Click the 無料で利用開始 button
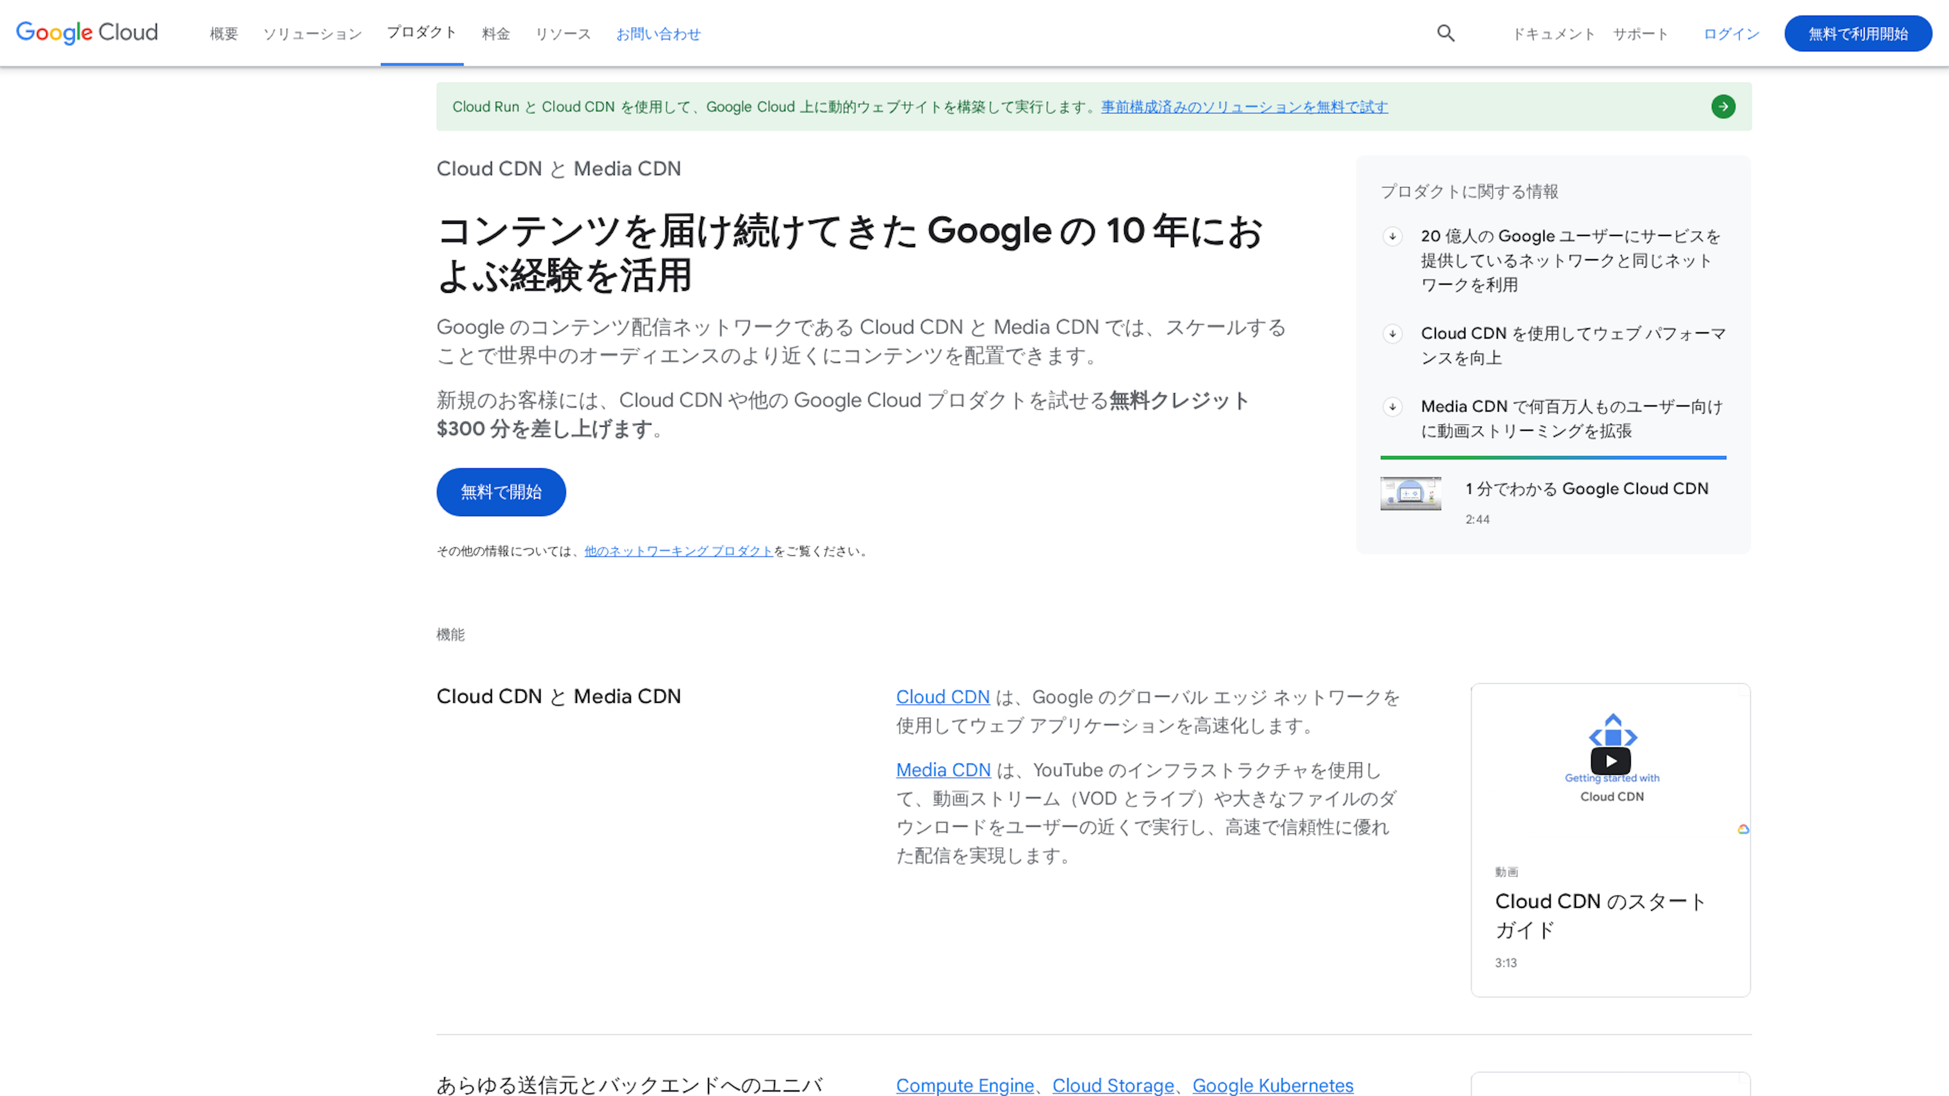 (1858, 33)
